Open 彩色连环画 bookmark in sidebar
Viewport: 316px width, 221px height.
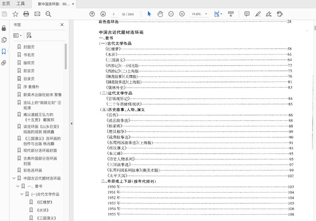[33, 170]
